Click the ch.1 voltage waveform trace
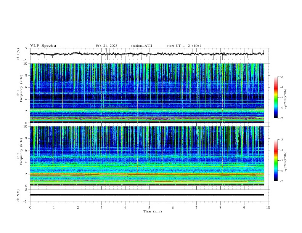The height and width of the screenshot is (233, 302). (x=147, y=54)
